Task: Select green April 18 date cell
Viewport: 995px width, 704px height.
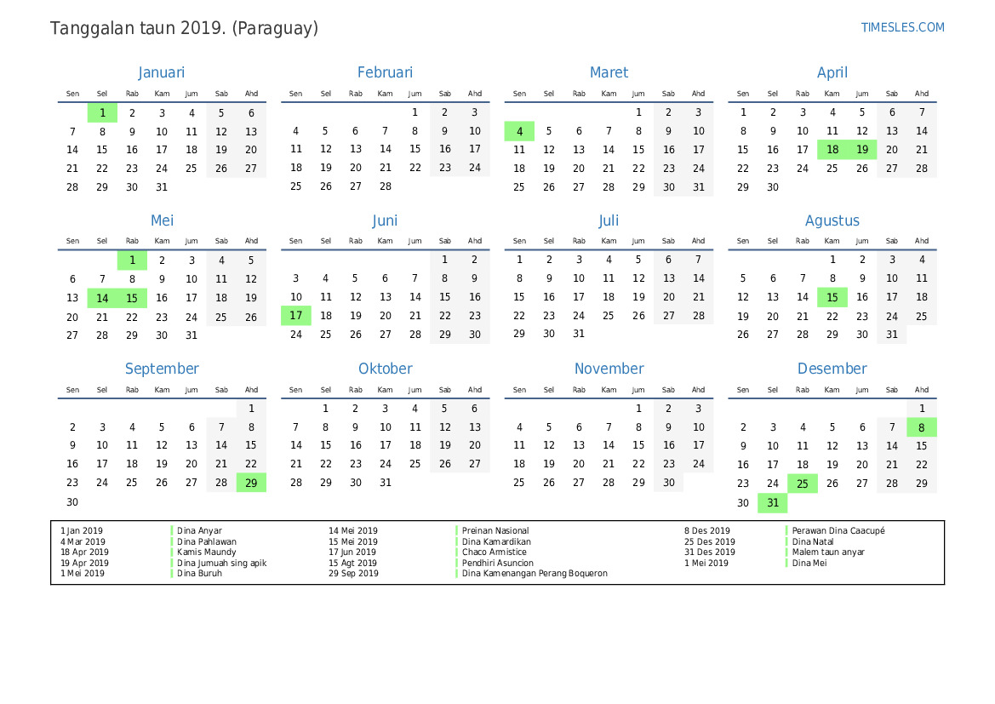Action: [x=832, y=150]
